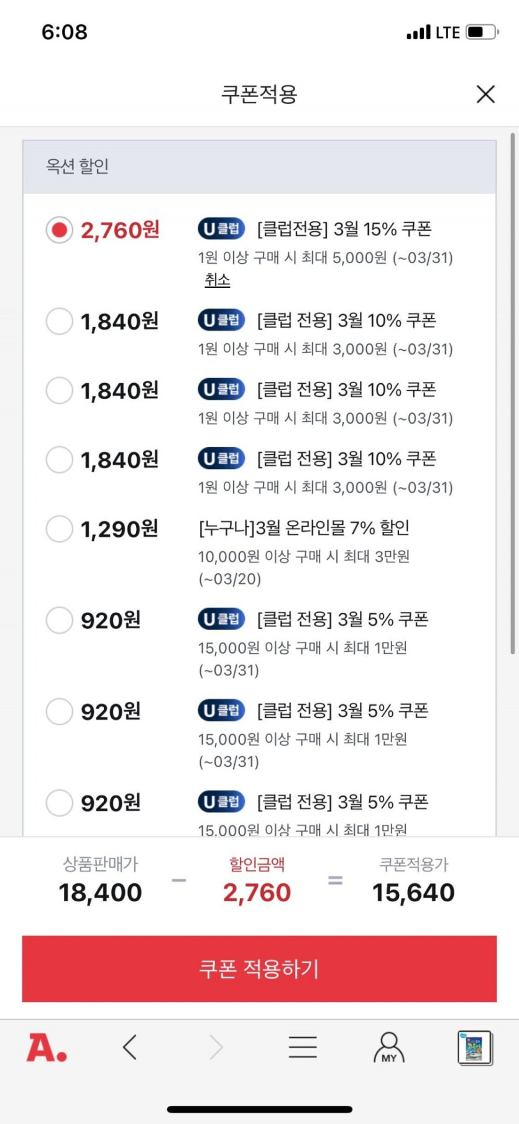Choose the third 1,840원 coupon radio

[x=60, y=460]
